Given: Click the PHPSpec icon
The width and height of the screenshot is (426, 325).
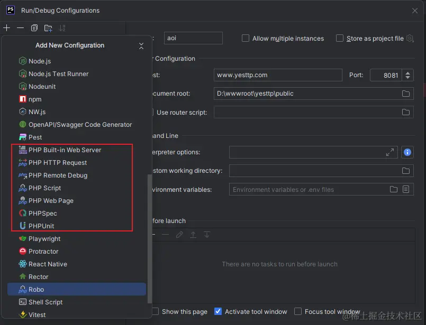Looking at the screenshot, I should pos(23,213).
